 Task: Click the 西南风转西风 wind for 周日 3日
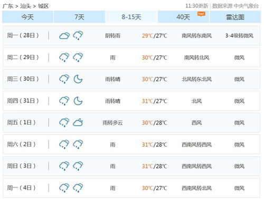(196, 166)
